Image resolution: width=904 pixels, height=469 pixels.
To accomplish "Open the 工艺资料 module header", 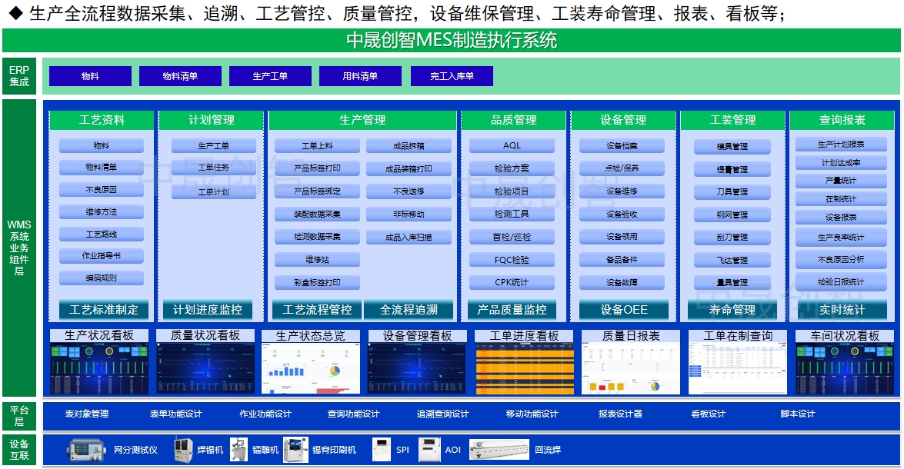I will [102, 120].
